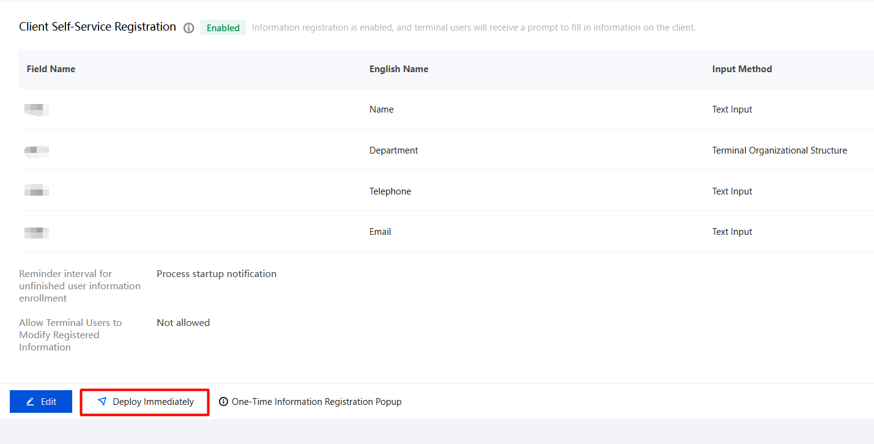
Task: Open One-Time Information Registration Popup
Action: tap(310, 402)
